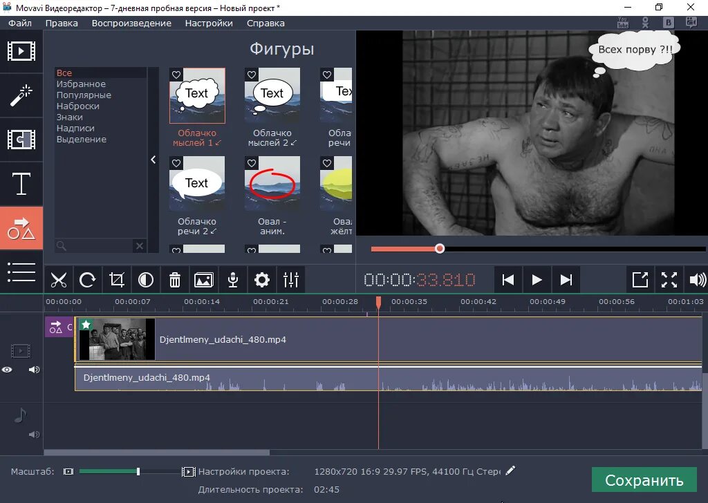Viewport: 708px width, 503px height.
Task: Click the timeline horizontal scrollbar
Action: click(157, 452)
